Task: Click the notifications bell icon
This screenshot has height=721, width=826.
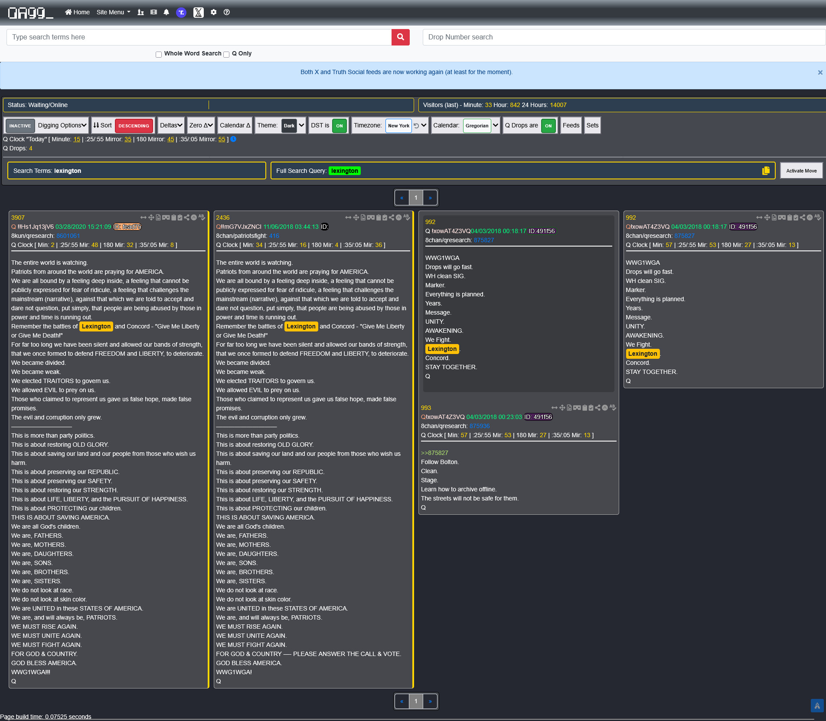Action: (x=166, y=12)
